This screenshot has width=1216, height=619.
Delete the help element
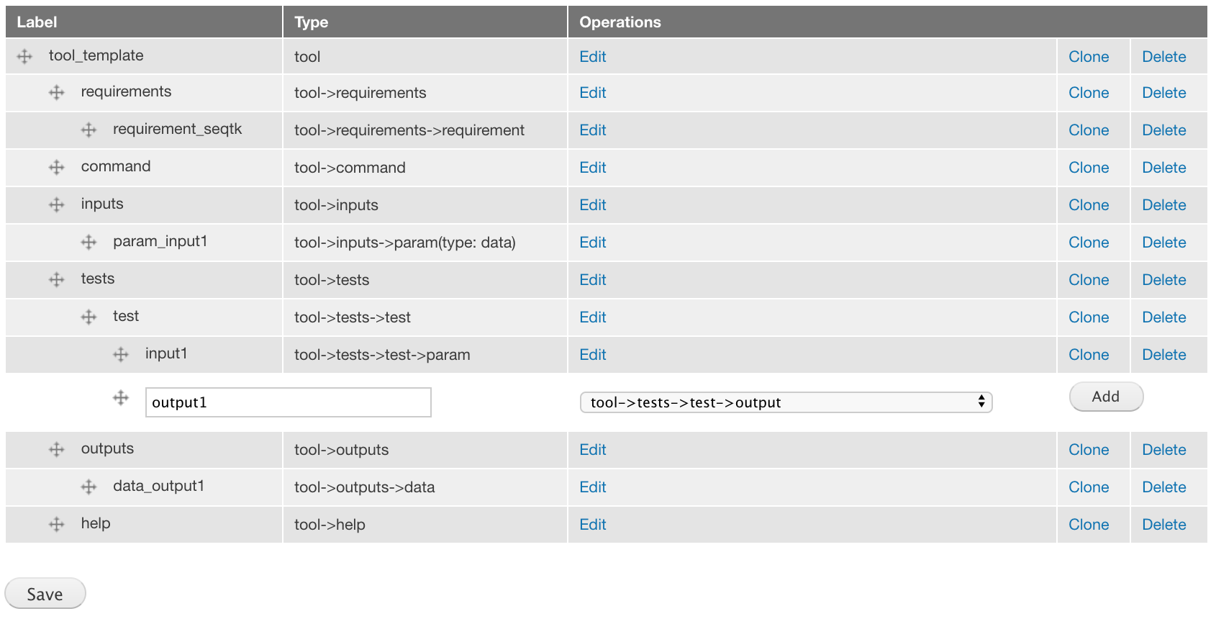1164,525
